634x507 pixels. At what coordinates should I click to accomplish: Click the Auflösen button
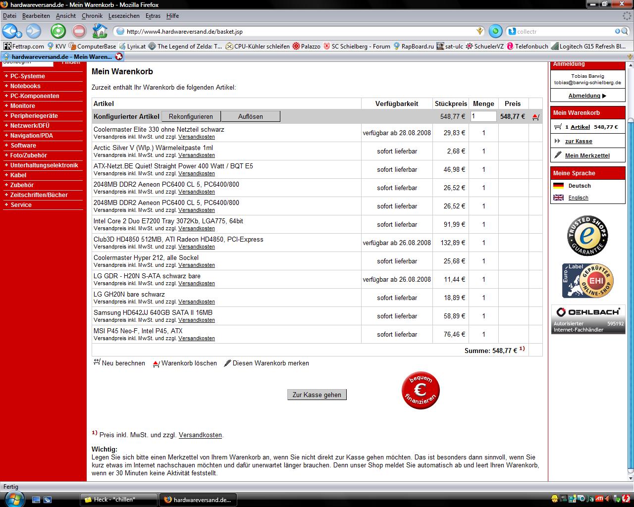tap(251, 116)
